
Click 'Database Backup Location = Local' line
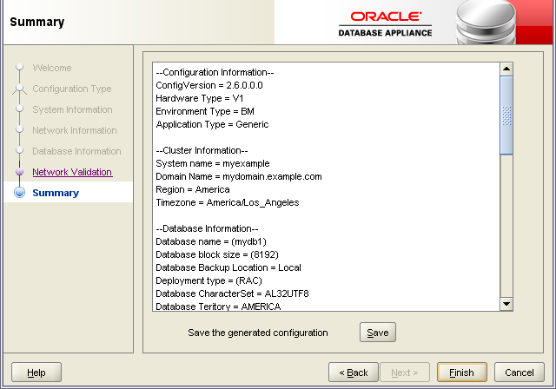(228, 267)
